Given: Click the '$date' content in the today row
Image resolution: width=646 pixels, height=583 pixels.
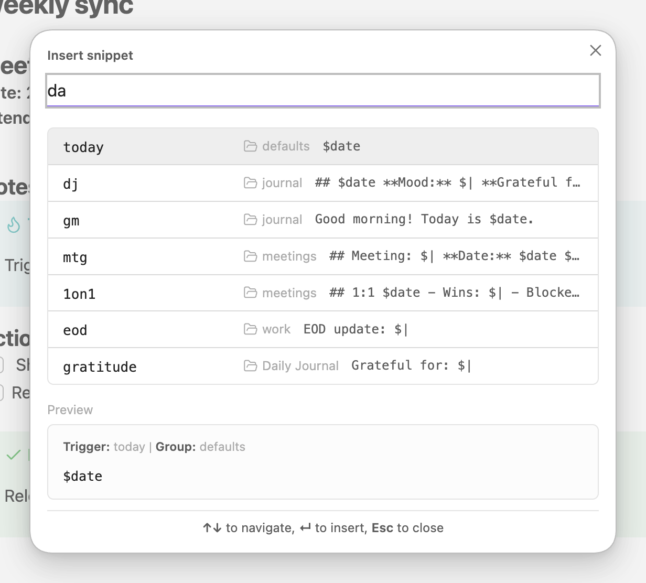Looking at the screenshot, I should click(x=341, y=146).
